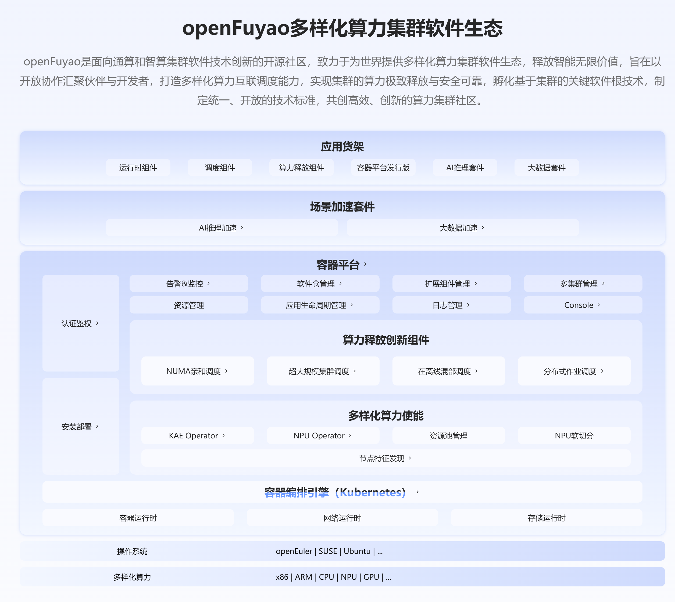Screen dimensions: 675x602
Task: Click the 节点特征发现 bar
Action: coord(385,458)
